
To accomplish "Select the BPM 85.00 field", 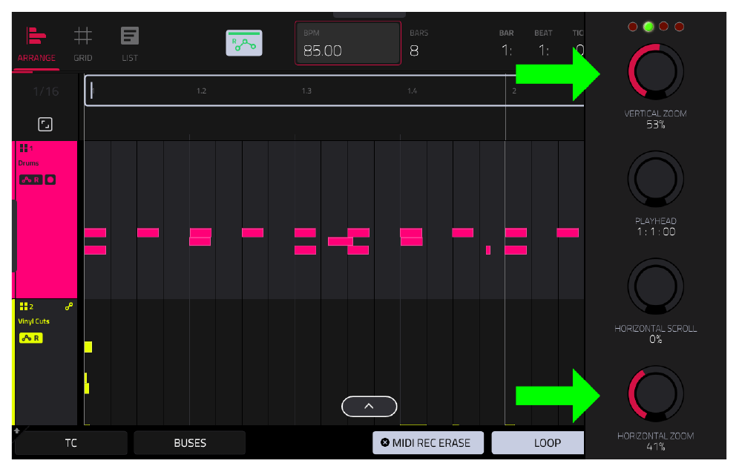I will point(348,43).
